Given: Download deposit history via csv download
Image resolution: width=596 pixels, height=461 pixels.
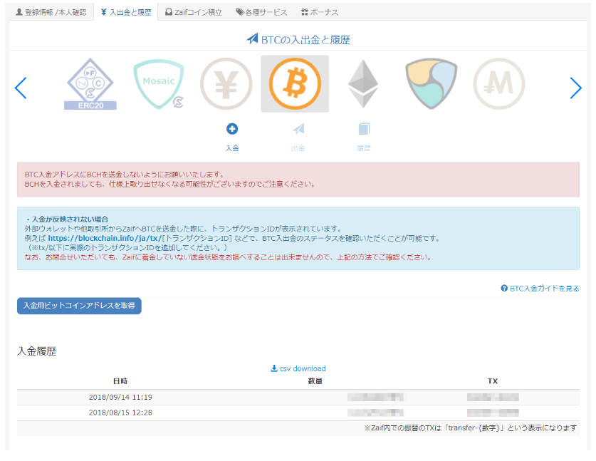Looking at the screenshot, I should 298,368.
